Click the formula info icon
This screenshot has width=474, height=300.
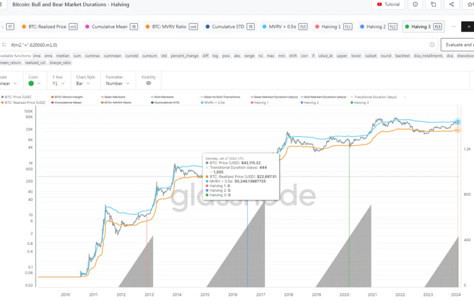[x=432, y=45]
